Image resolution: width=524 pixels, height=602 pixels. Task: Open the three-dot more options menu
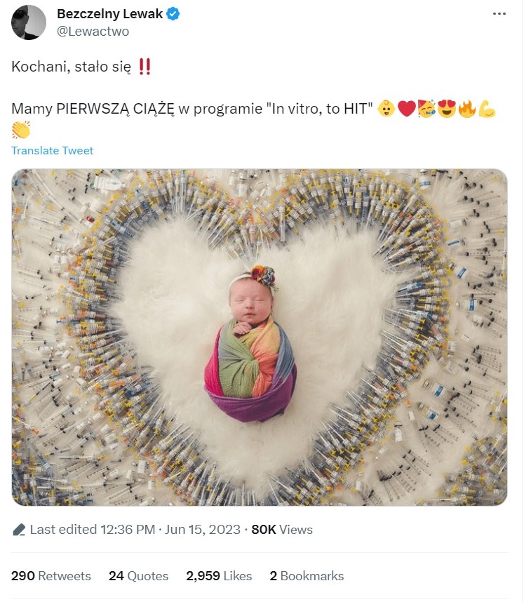point(499,14)
